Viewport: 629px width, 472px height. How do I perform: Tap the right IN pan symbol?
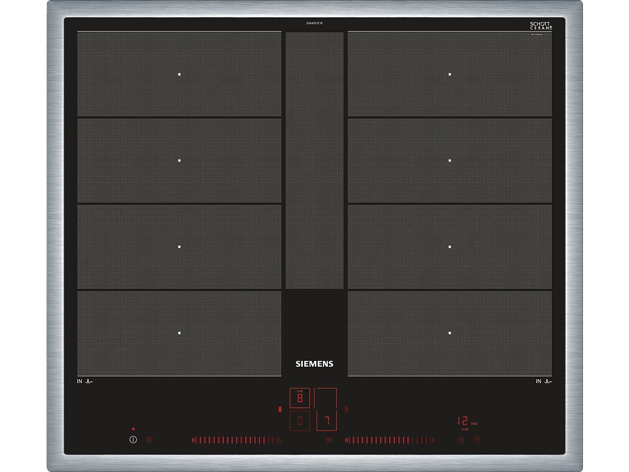coord(544,381)
